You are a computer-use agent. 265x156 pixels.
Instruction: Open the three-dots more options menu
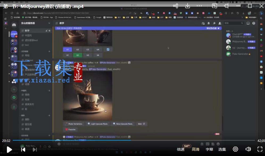click(x=199, y=6)
